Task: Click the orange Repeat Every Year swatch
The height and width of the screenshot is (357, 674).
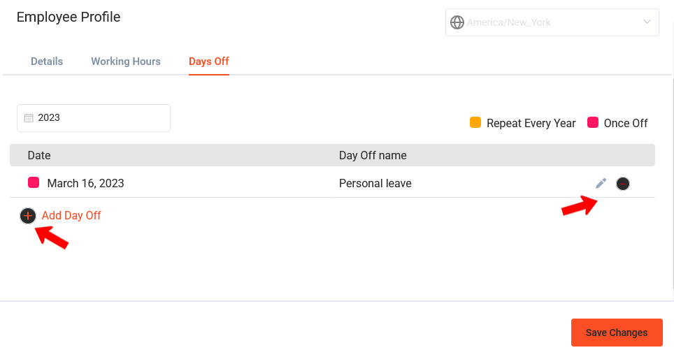Action: (x=475, y=122)
